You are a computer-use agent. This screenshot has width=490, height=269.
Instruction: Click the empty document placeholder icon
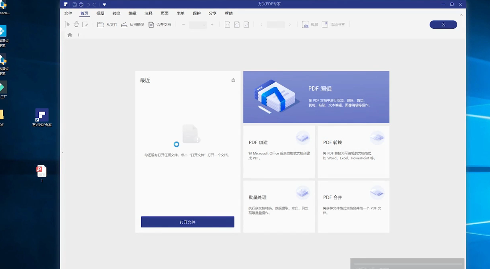[191, 134]
